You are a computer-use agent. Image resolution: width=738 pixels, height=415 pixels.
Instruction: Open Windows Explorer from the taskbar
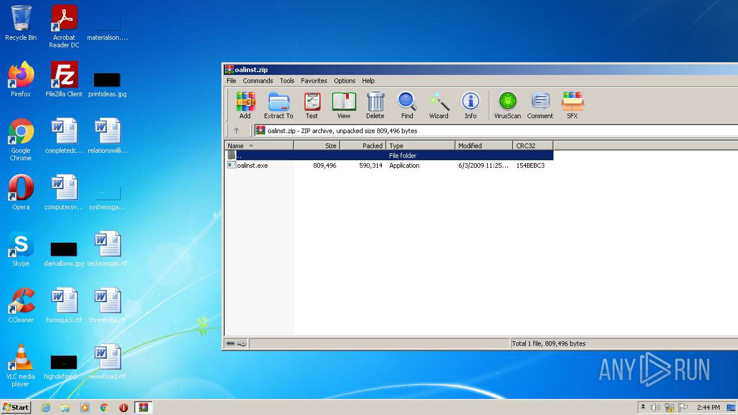(x=65, y=408)
